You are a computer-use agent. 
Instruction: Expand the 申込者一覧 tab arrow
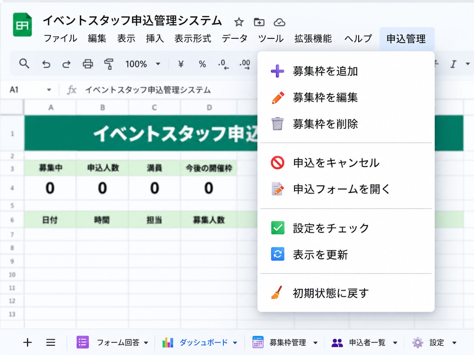pyautogui.click(x=395, y=343)
